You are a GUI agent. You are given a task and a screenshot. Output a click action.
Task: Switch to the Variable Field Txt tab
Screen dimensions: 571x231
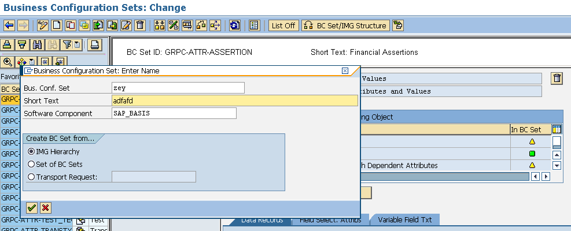coord(404,219)
